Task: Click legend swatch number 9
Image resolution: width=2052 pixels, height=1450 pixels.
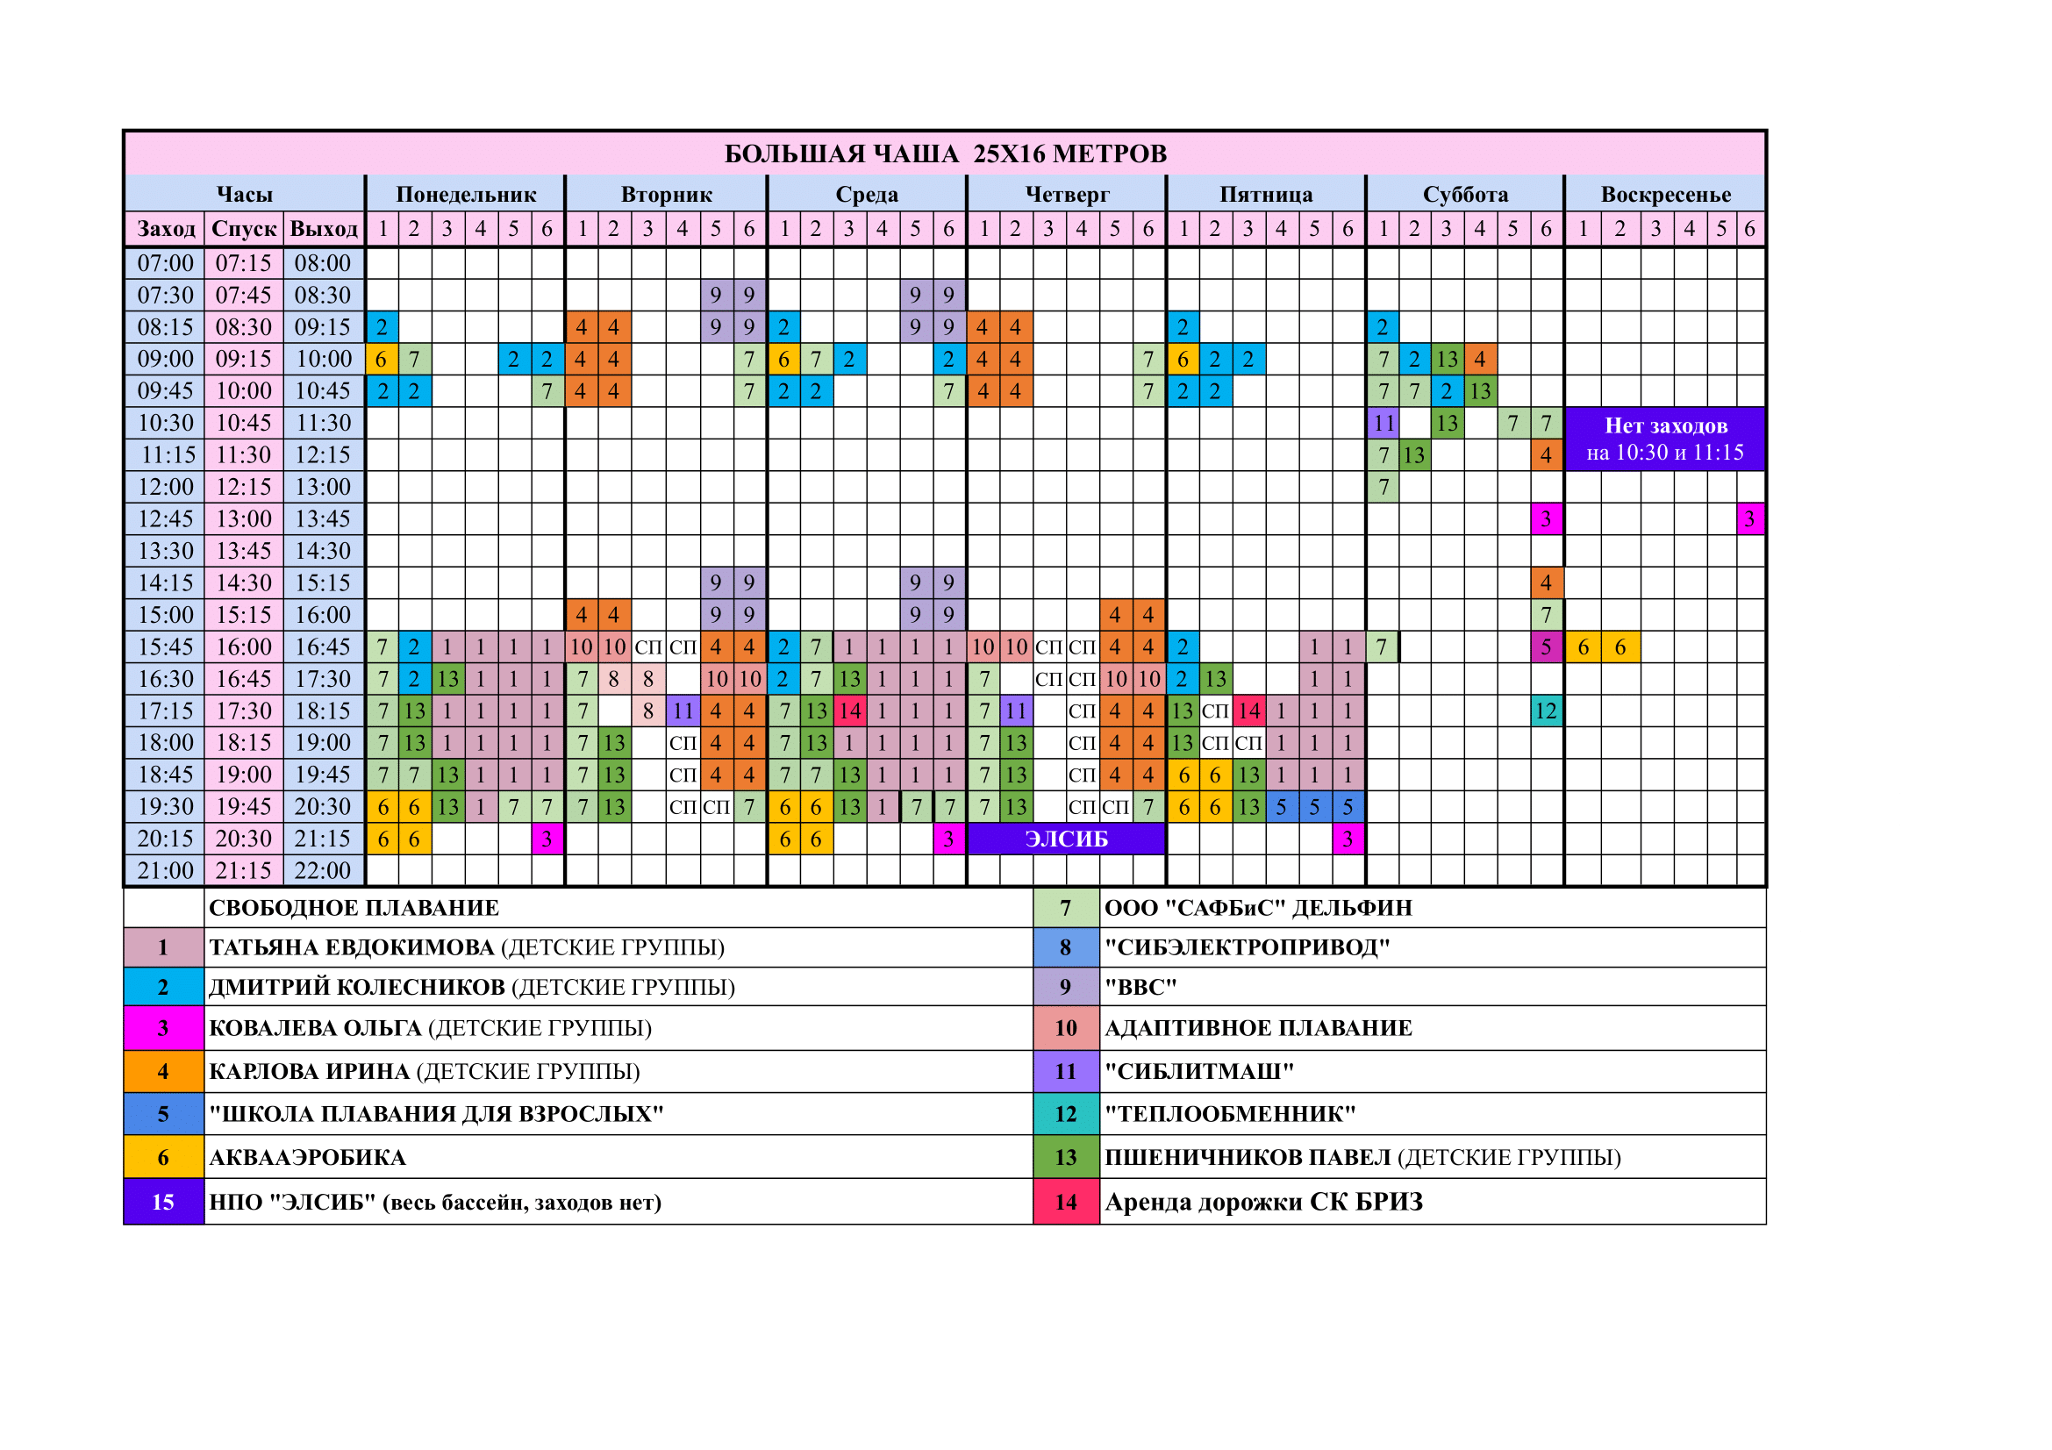Action: [x=1065, y=986]
